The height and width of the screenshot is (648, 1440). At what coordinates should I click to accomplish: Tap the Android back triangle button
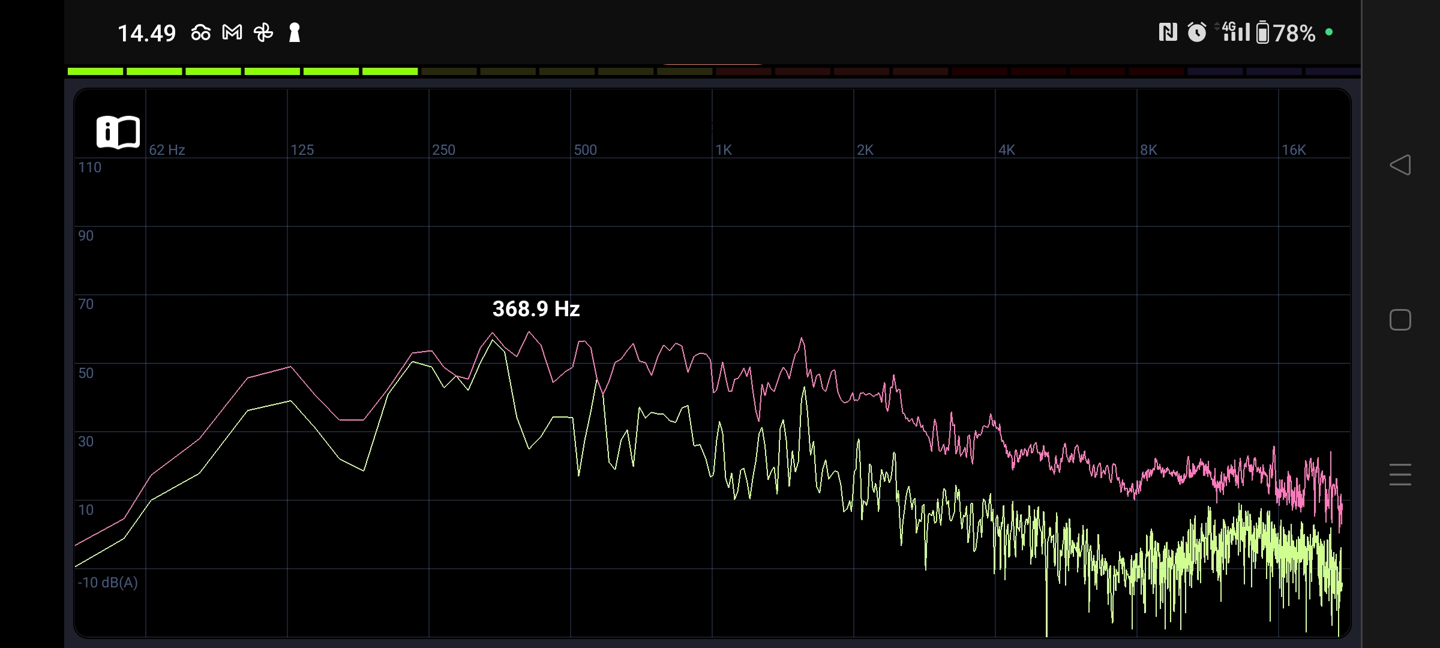1400,165
